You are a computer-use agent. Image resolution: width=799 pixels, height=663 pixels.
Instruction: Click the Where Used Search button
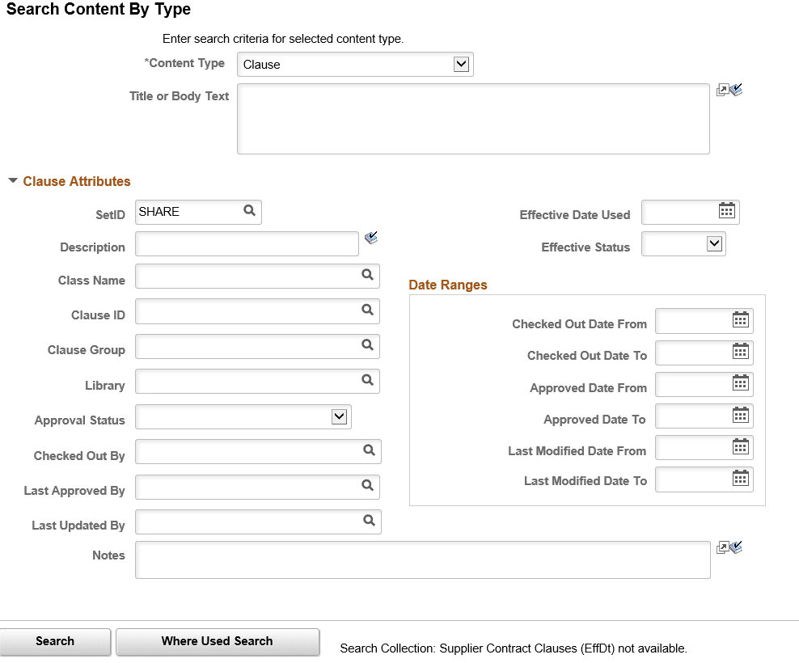(217, 642)
